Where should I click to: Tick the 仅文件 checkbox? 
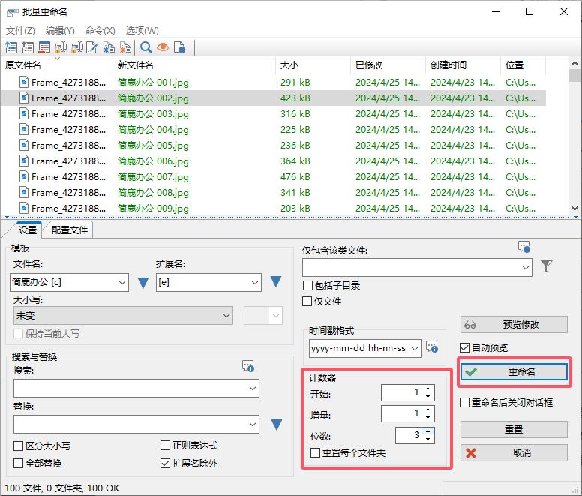(x=307, y=301)
